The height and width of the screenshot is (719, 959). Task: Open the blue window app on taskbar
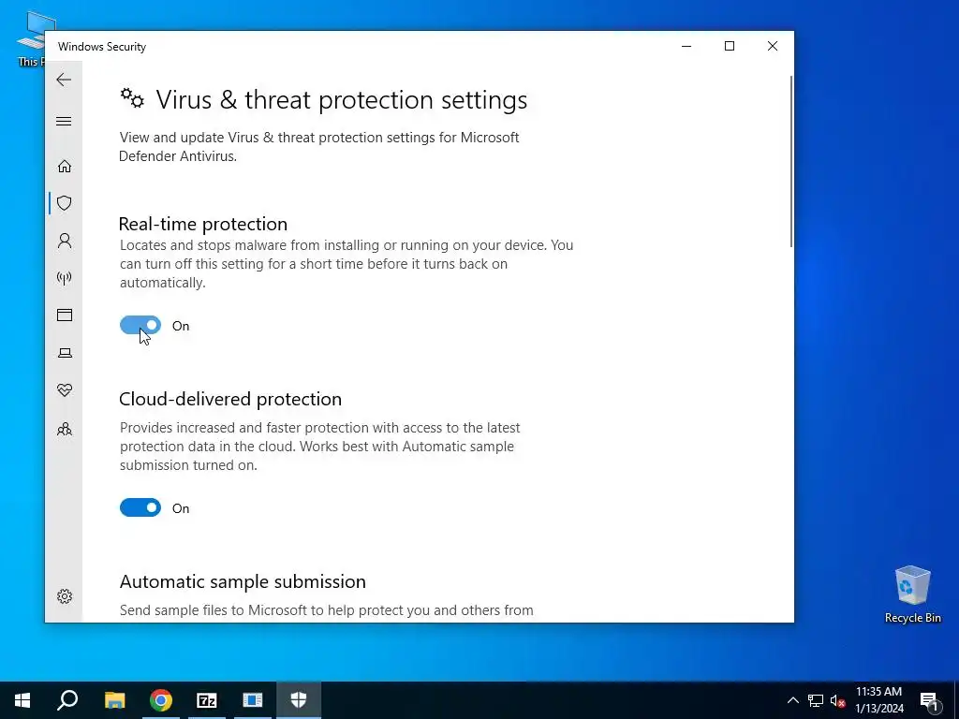pyautogui.click(x=252, y=700)
